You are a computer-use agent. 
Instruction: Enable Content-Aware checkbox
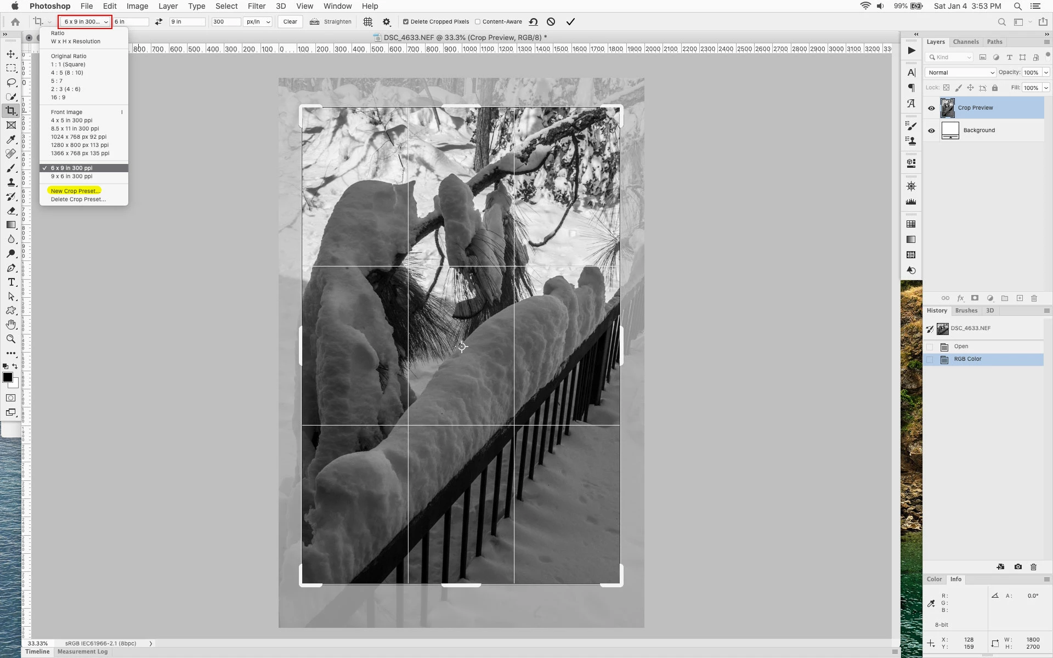478,22
